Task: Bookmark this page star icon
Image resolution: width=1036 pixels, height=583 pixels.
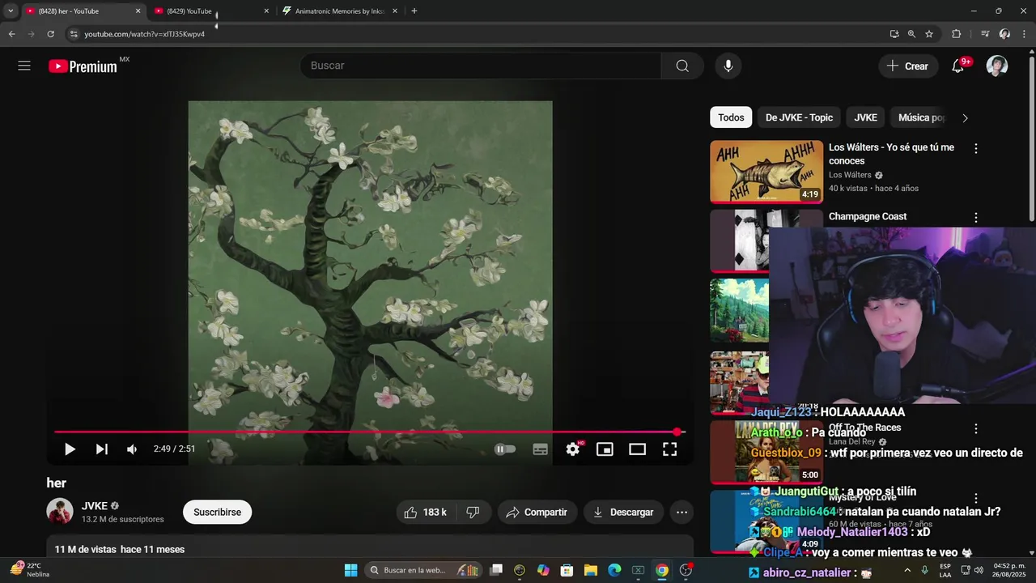Action: [x=929, y=34]
